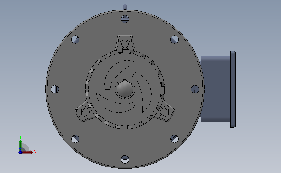This screenshot has height=173, width=281.
Task: Select the rightmost flange bolt hole
Action: (195, 89)
